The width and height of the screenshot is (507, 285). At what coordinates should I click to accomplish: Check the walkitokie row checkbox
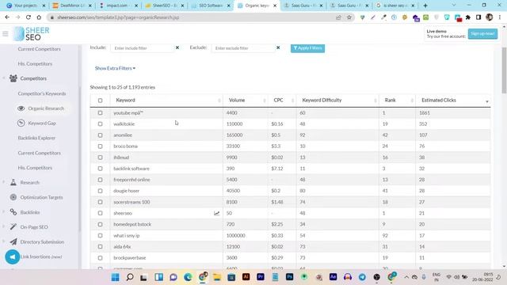(x=101, y=123)
